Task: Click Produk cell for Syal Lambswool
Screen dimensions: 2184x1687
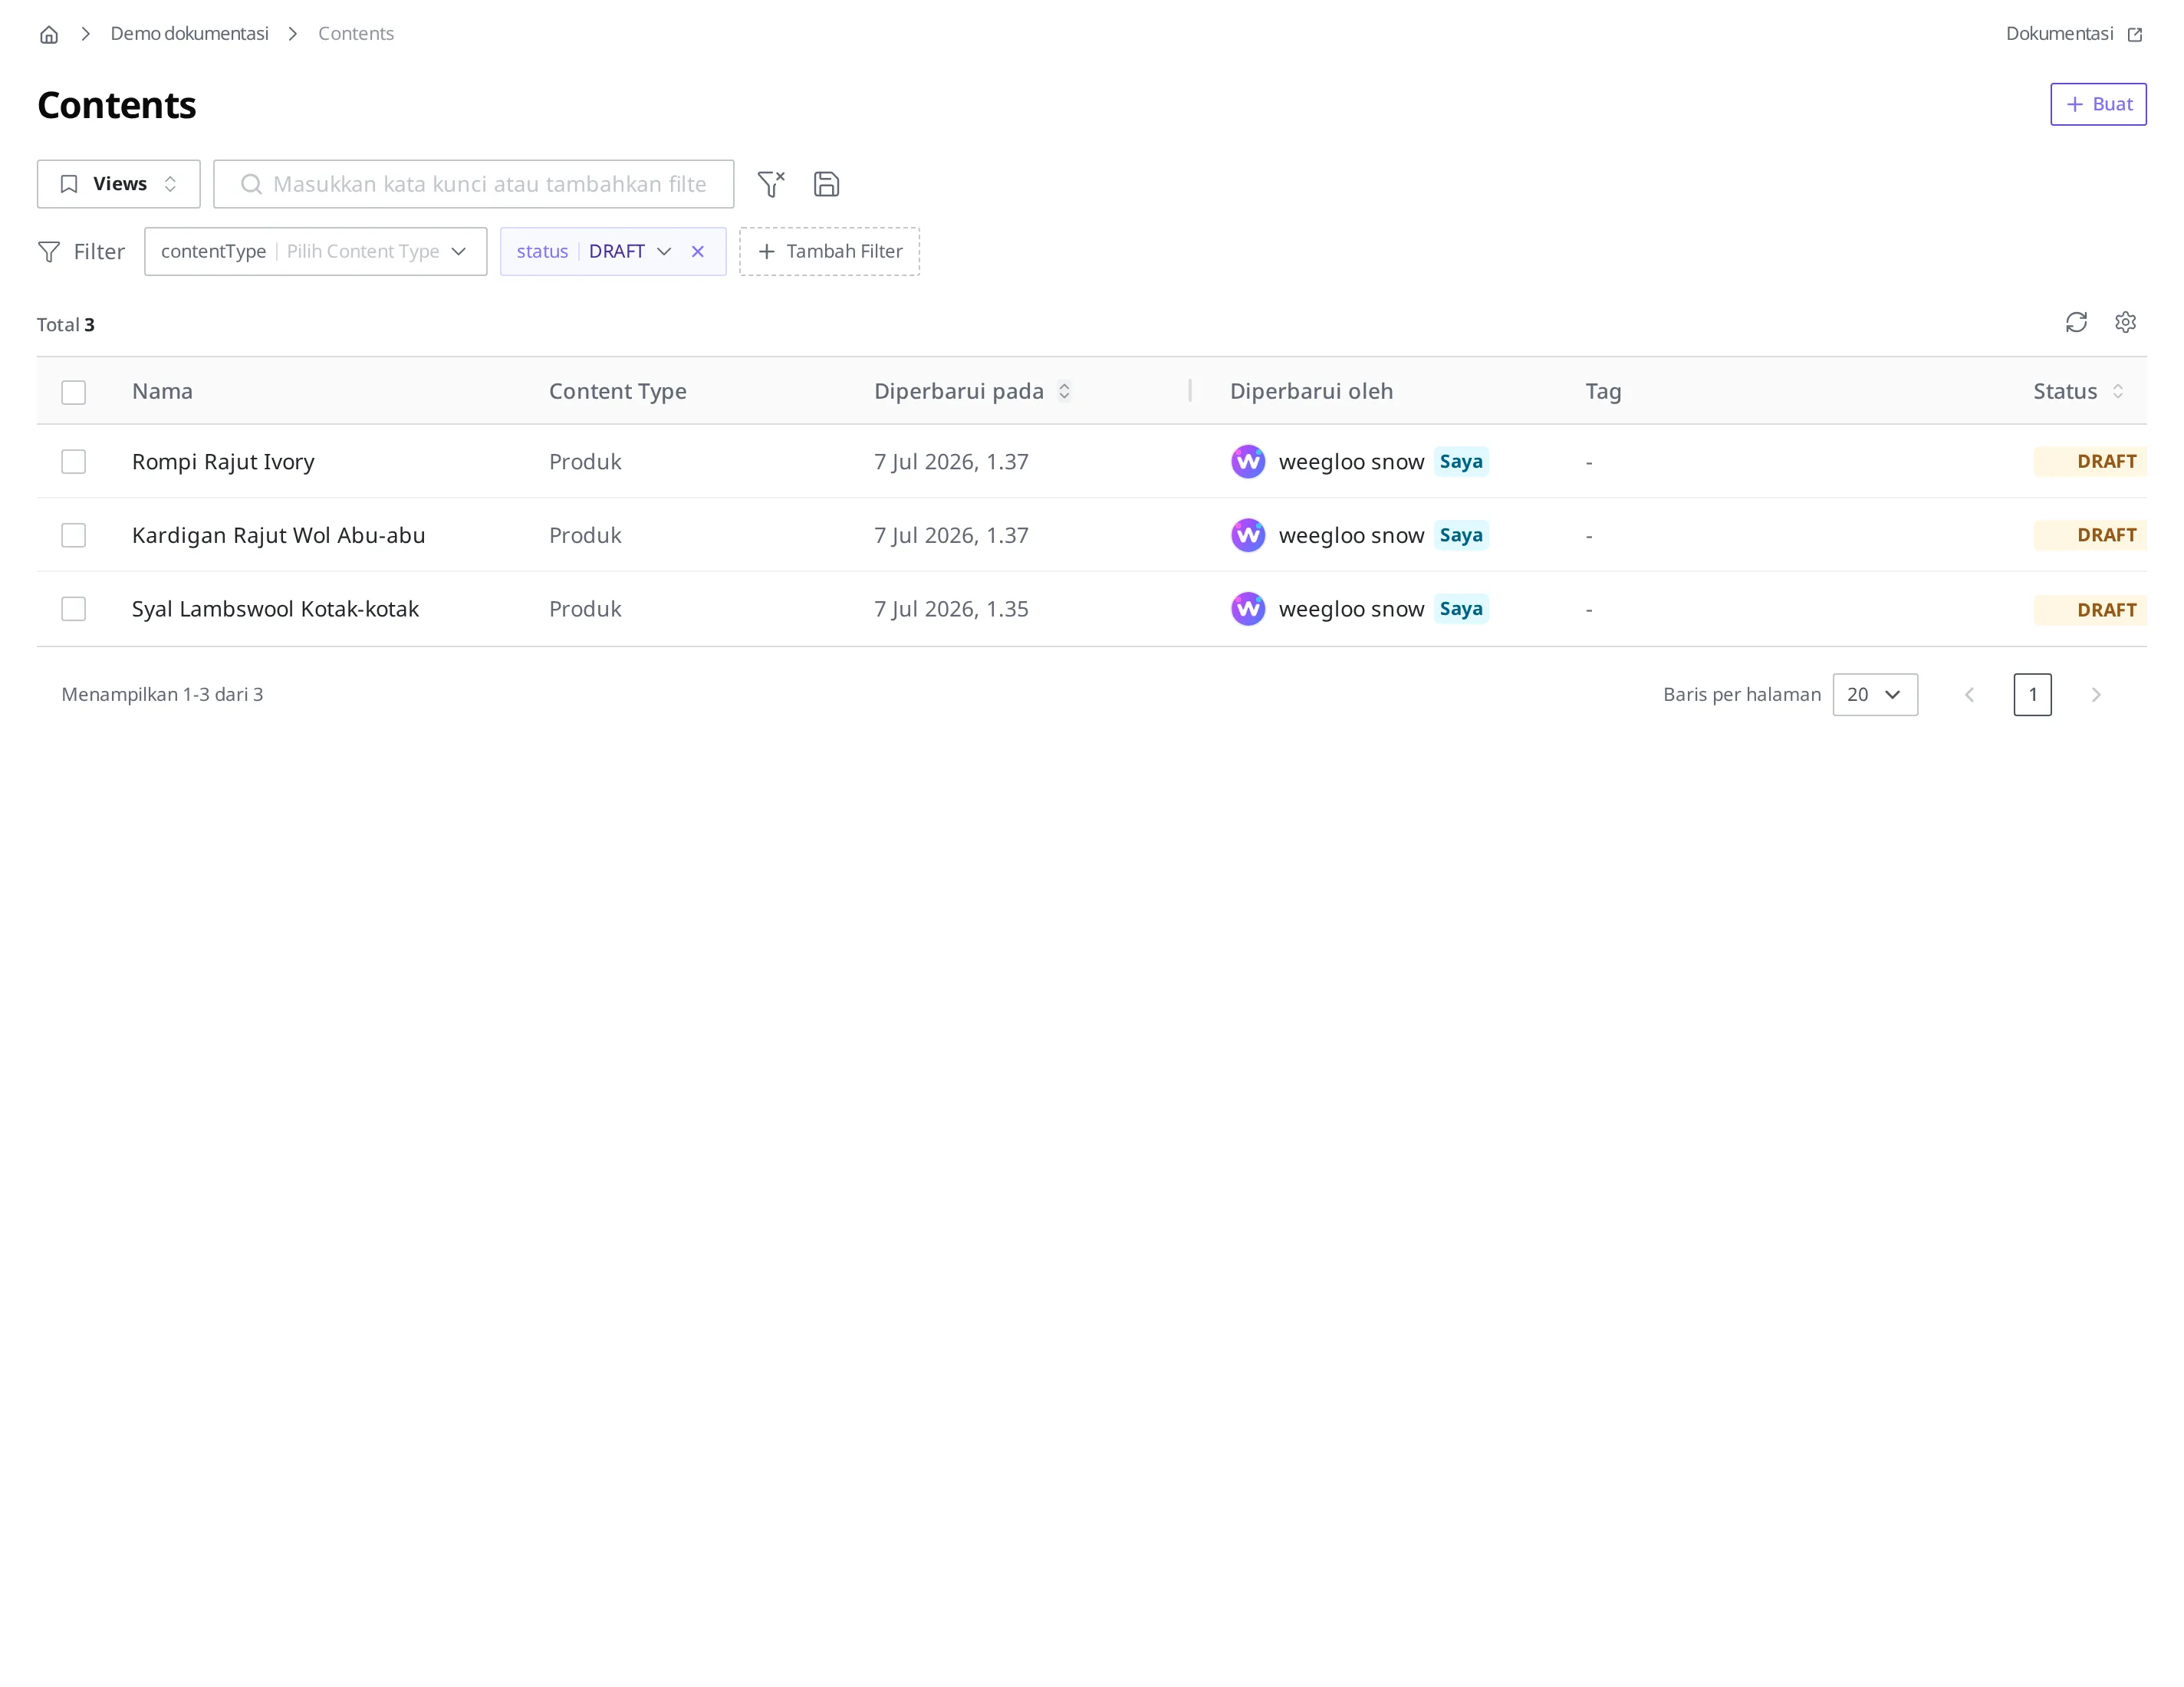Action: click(585, 609)
